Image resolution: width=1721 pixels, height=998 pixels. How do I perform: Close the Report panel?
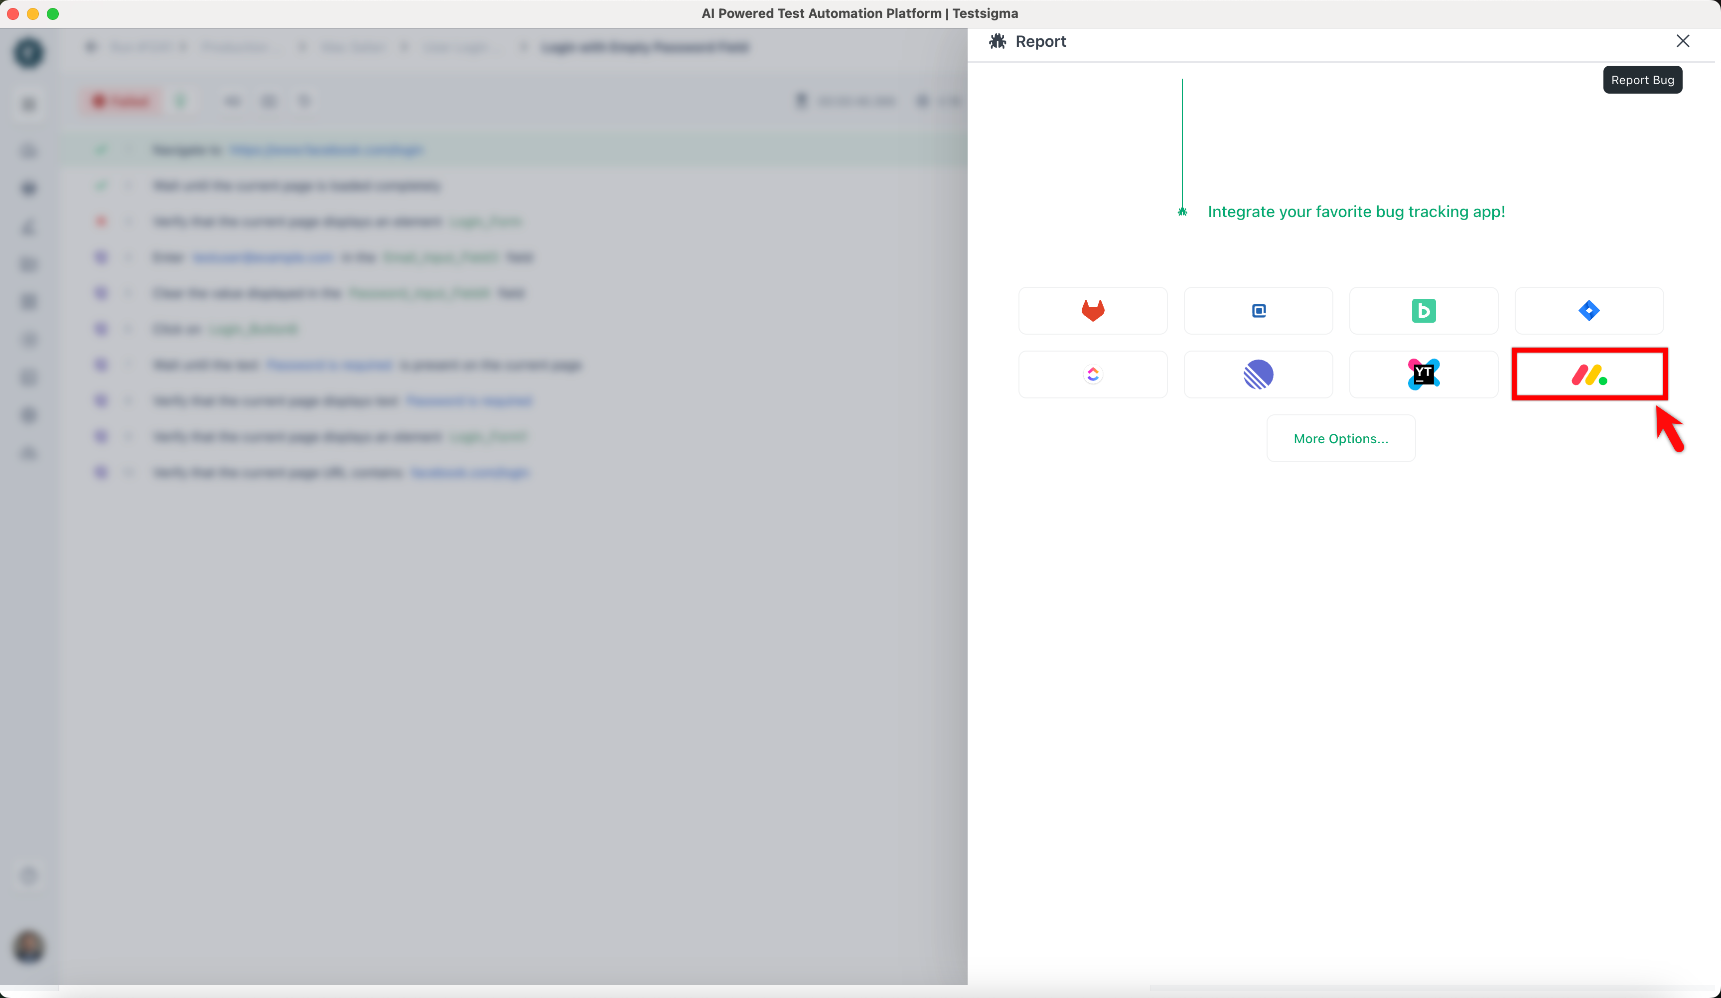pyautogui.click(x=1683, y=41)
